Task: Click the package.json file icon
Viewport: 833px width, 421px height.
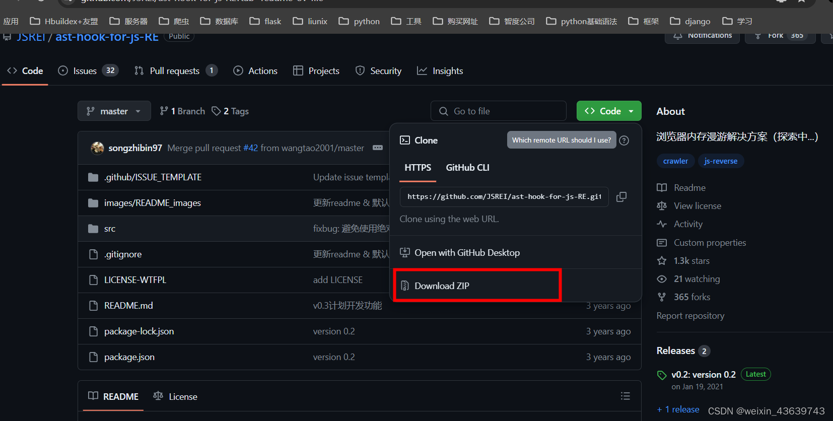Action: click(x=93, y=357)
